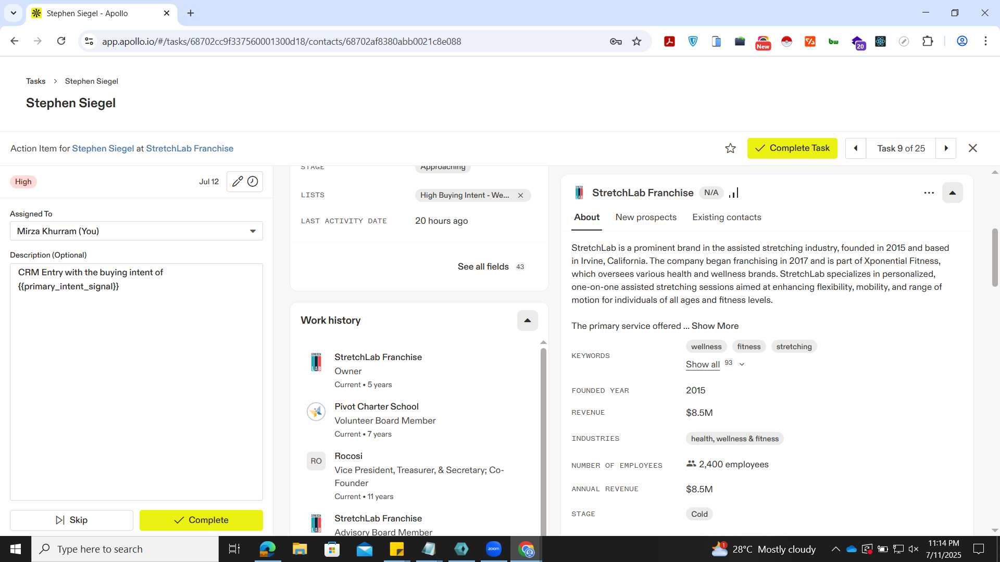View site information icon in address bar
1000x562 pixels.
click(x=89, y=41)
